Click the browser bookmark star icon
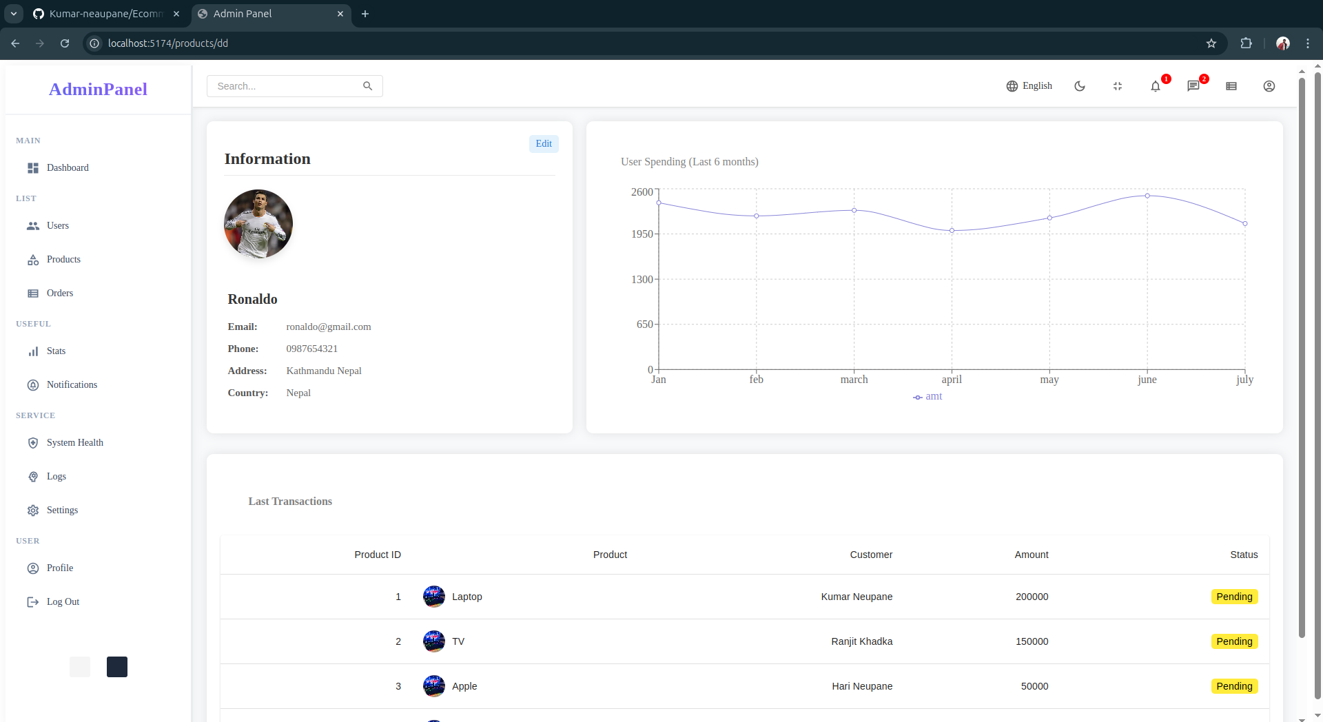This screenshot has height=722, width=1323. tap(1211, 43)
